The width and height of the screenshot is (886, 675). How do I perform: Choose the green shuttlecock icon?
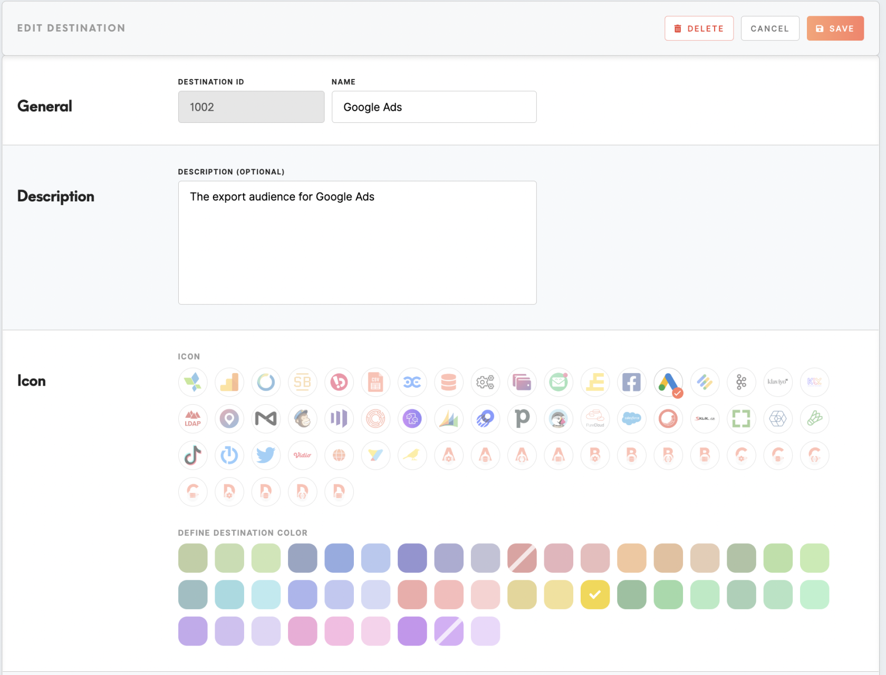pos(815,419)
